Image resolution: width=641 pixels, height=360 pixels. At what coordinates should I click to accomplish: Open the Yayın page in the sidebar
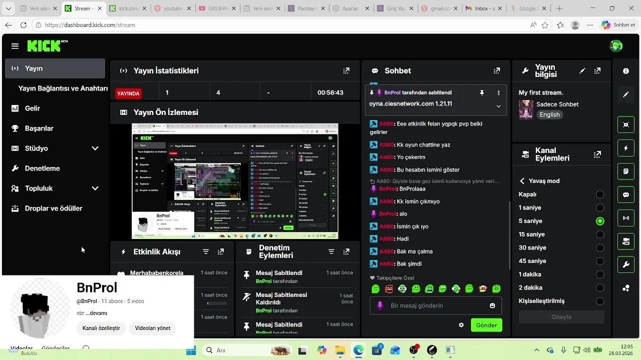[55, 68]
